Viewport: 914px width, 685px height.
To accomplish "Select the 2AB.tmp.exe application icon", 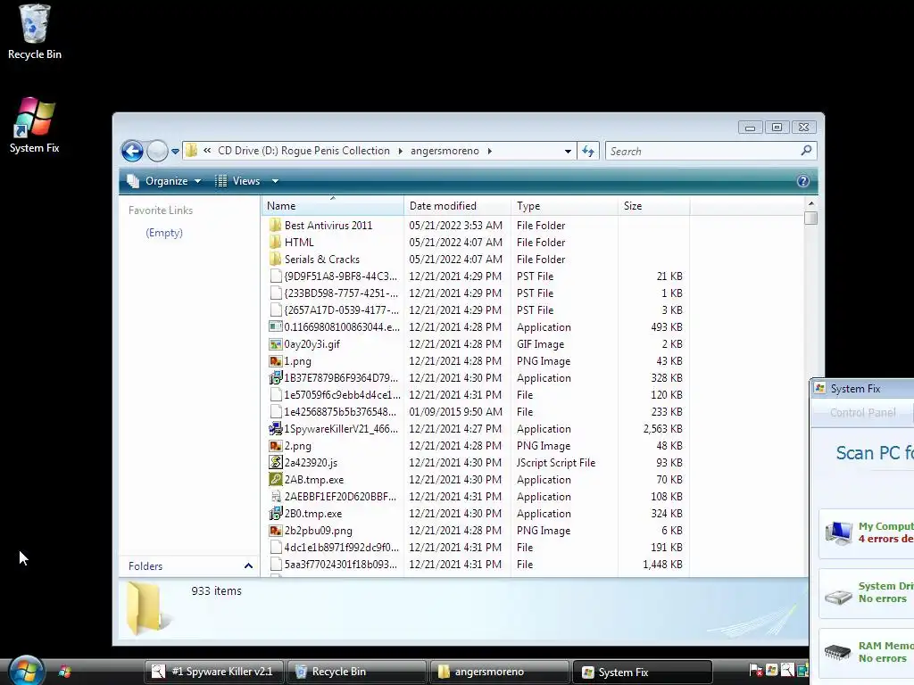I will 275,479.
